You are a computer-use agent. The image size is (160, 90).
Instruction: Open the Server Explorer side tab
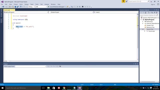click(x=2, y=13)
